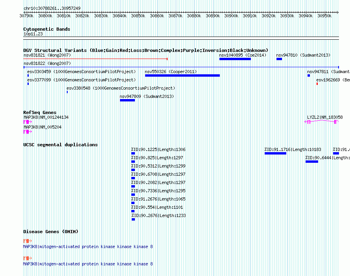Click the duplication bar under %ID:90.6708

(x=133, y=178)
